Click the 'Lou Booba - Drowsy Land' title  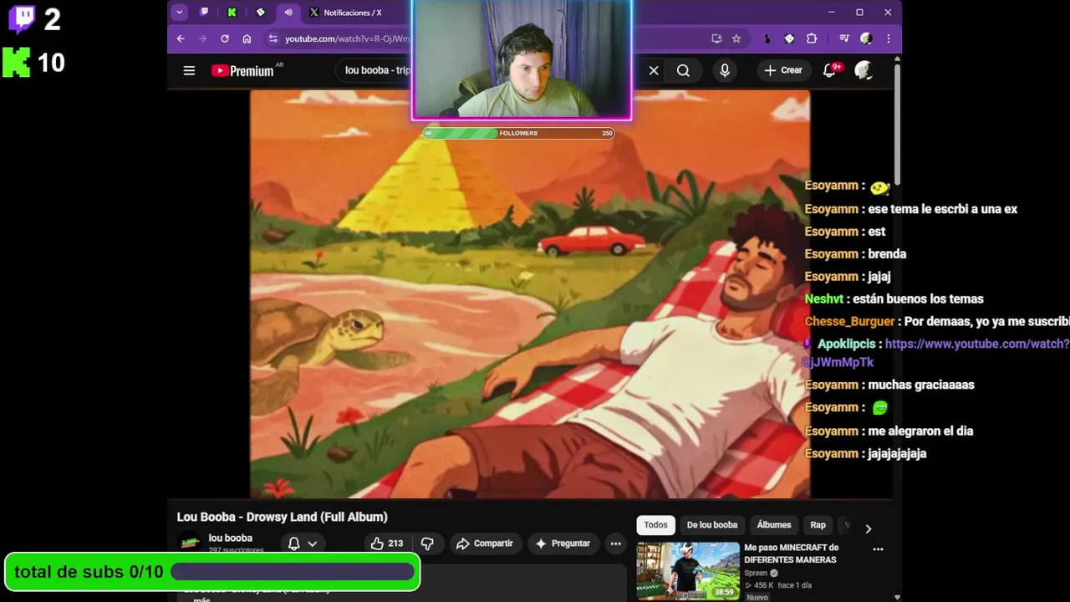click(x=282, y=517)
